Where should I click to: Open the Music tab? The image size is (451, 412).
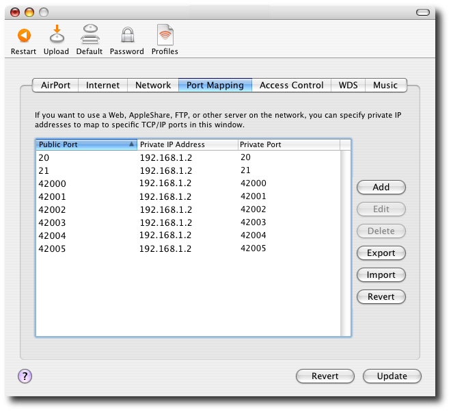[385, 86]
